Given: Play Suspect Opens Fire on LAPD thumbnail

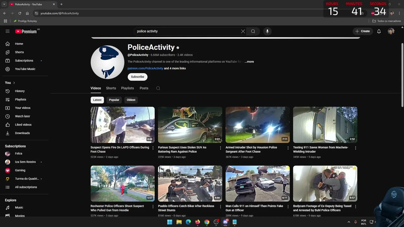Looking at the screenshot, I should pyautogui.click(x=122, y=125).
